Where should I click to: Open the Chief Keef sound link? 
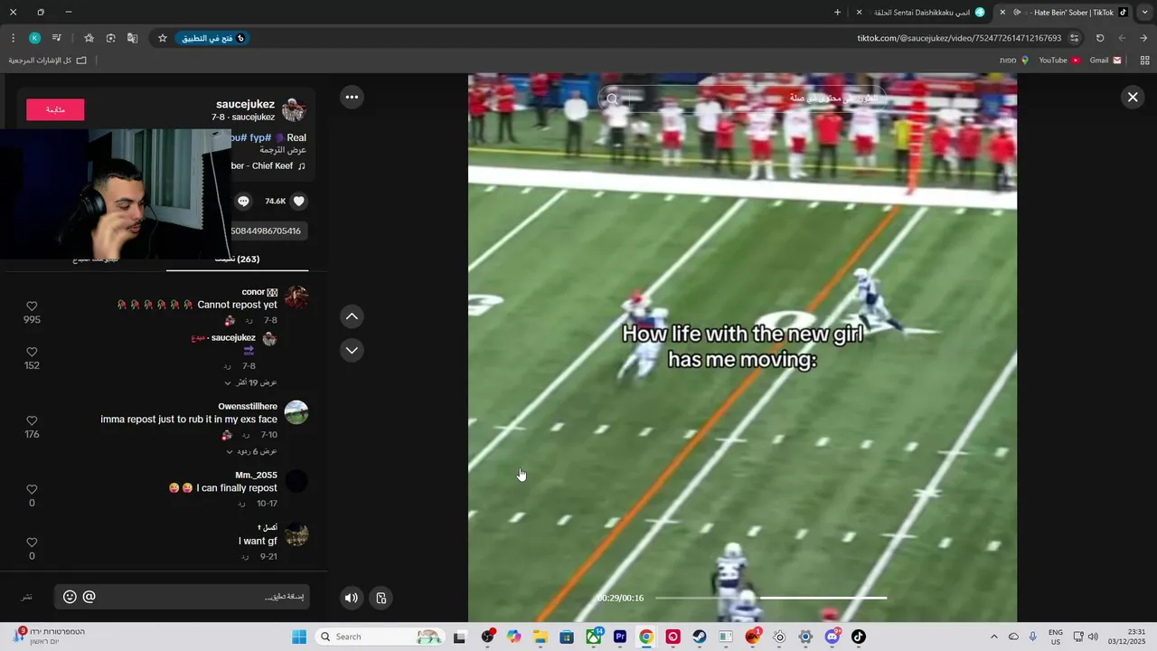pyautogui.click(x=268, y=165)
